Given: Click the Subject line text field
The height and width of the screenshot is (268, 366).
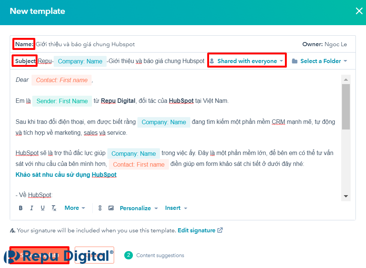Looking at the screenshot, I should (121, 61).
